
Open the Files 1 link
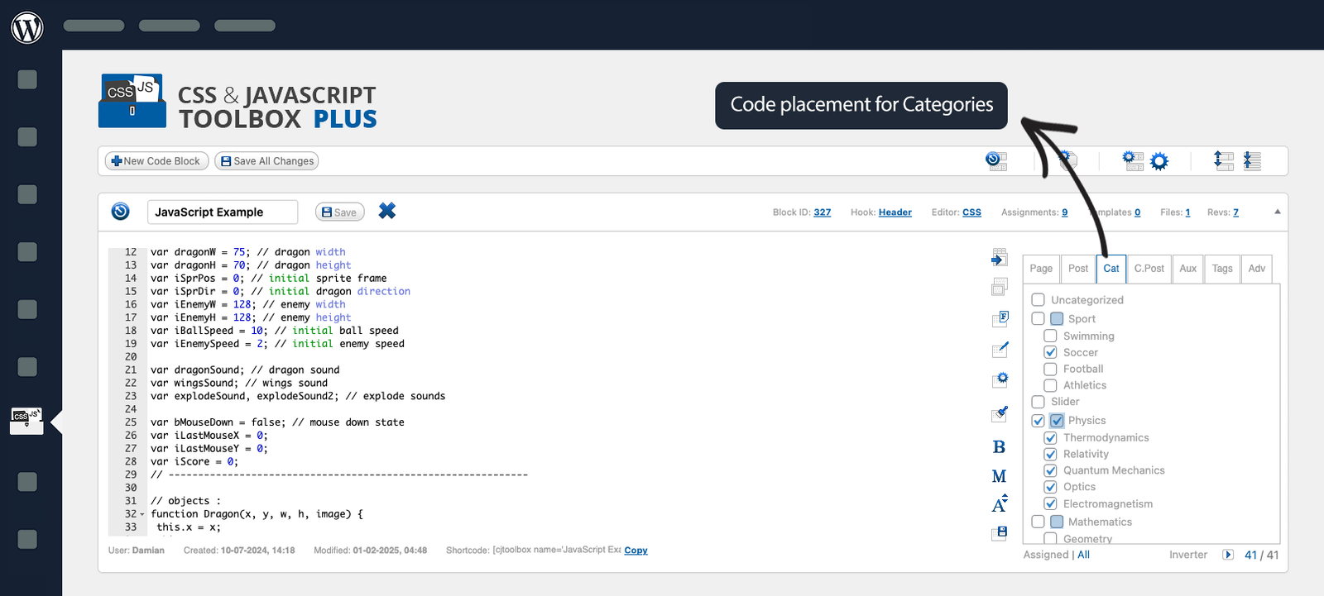pos(1187,212)
